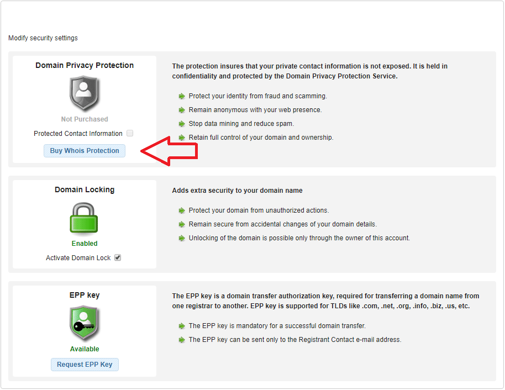This screenshot has height=390, width=505.
Task: Click the Buy Whois Protection button
Action: pyautogui.click(x=85, y=151)
